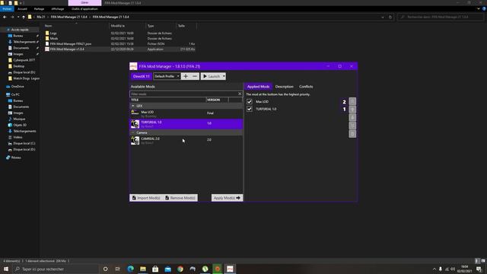Click the Apply Mod(s) button
This screenshot has width=487, height=274.
pyautogui.click(x=227, y=198)
